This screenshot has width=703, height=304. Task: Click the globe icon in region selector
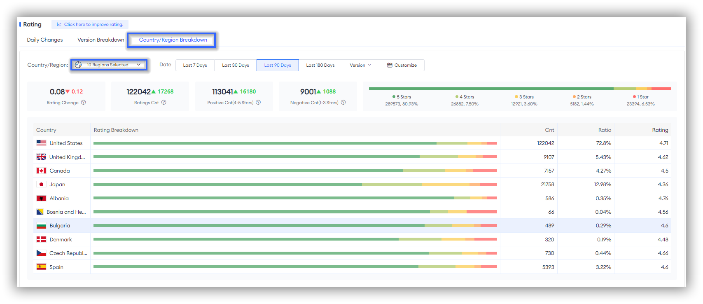[78, 65]
